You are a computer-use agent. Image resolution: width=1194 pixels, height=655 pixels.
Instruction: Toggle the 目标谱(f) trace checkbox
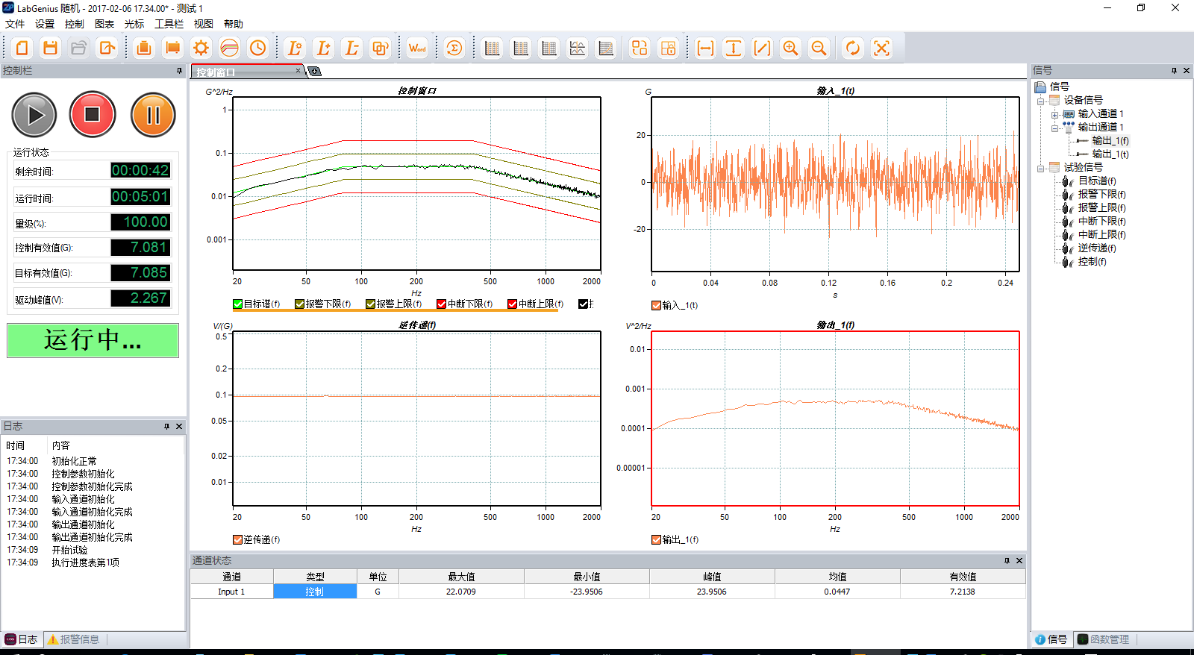point(238,304)
